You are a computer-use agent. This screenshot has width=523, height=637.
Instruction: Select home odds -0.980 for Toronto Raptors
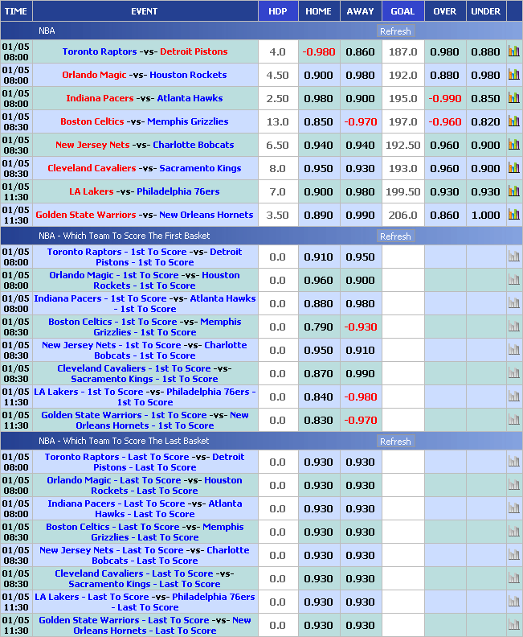tap(319, 51)
